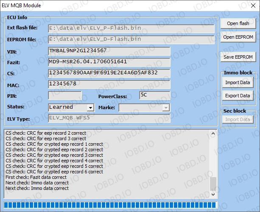Save the EEPROM file
Viewport: 260px width, 212px height.
coord(238,57)
